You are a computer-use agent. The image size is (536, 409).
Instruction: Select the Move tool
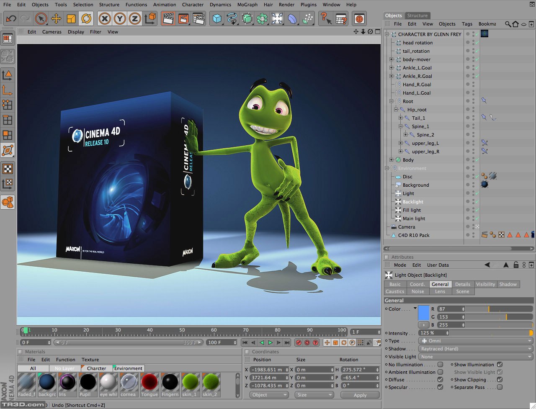(x=56, y=18)
